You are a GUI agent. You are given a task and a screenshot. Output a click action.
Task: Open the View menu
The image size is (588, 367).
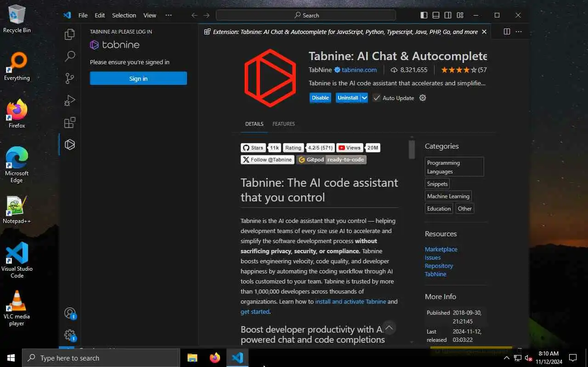pyautogui.click(x=150, y=15)
